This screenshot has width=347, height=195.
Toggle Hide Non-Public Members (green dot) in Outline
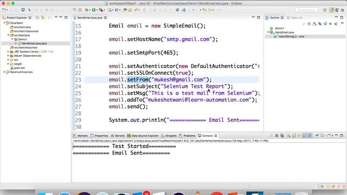[x=330, y=24]
